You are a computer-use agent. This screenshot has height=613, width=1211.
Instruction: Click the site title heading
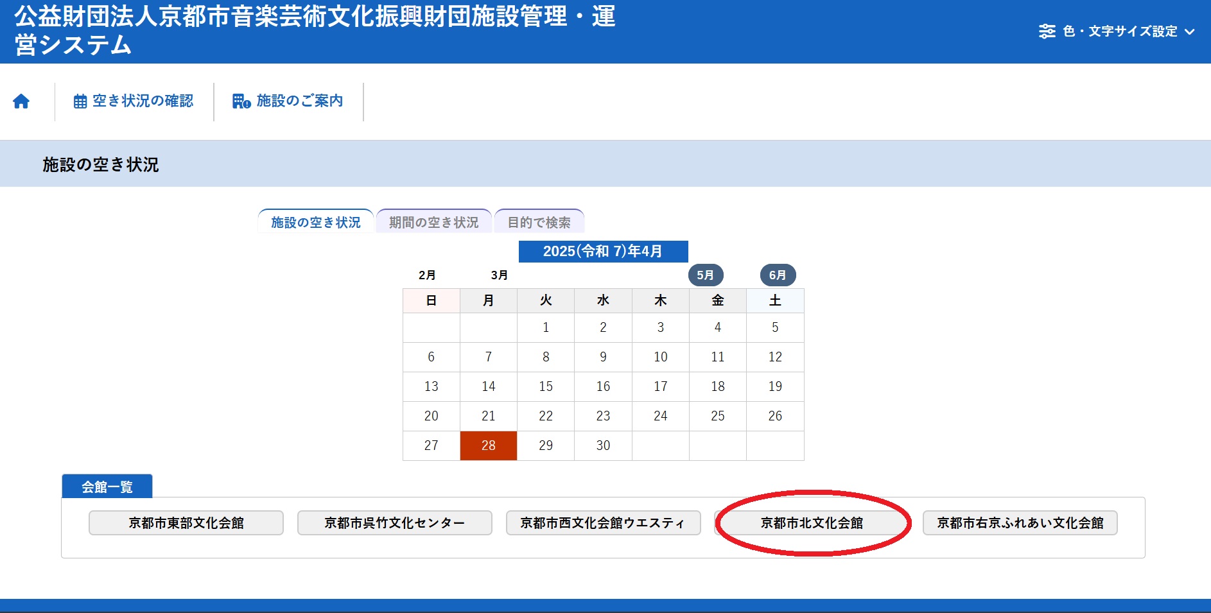click(x=315, y=30)
